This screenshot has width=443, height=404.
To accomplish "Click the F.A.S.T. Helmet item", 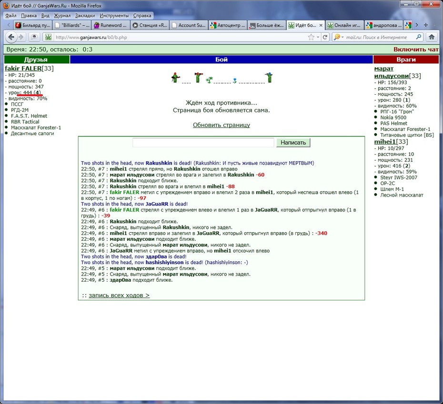I will [29, 116].
